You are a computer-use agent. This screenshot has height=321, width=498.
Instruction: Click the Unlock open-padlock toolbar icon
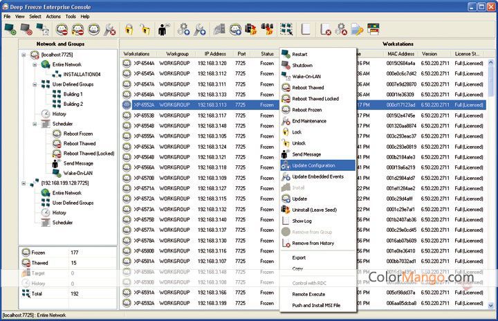click(145, 30)
